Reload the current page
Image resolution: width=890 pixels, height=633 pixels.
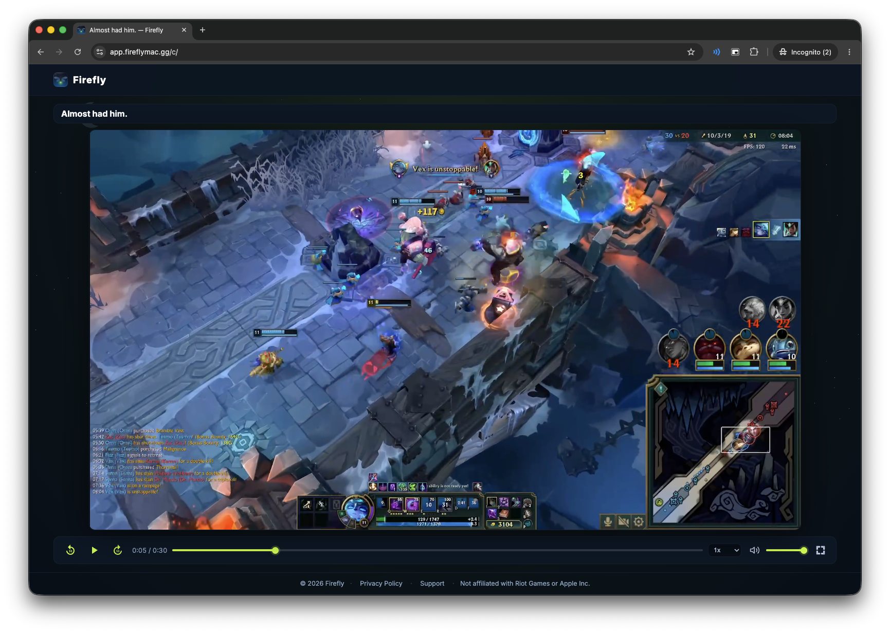(x=78, y=52)
